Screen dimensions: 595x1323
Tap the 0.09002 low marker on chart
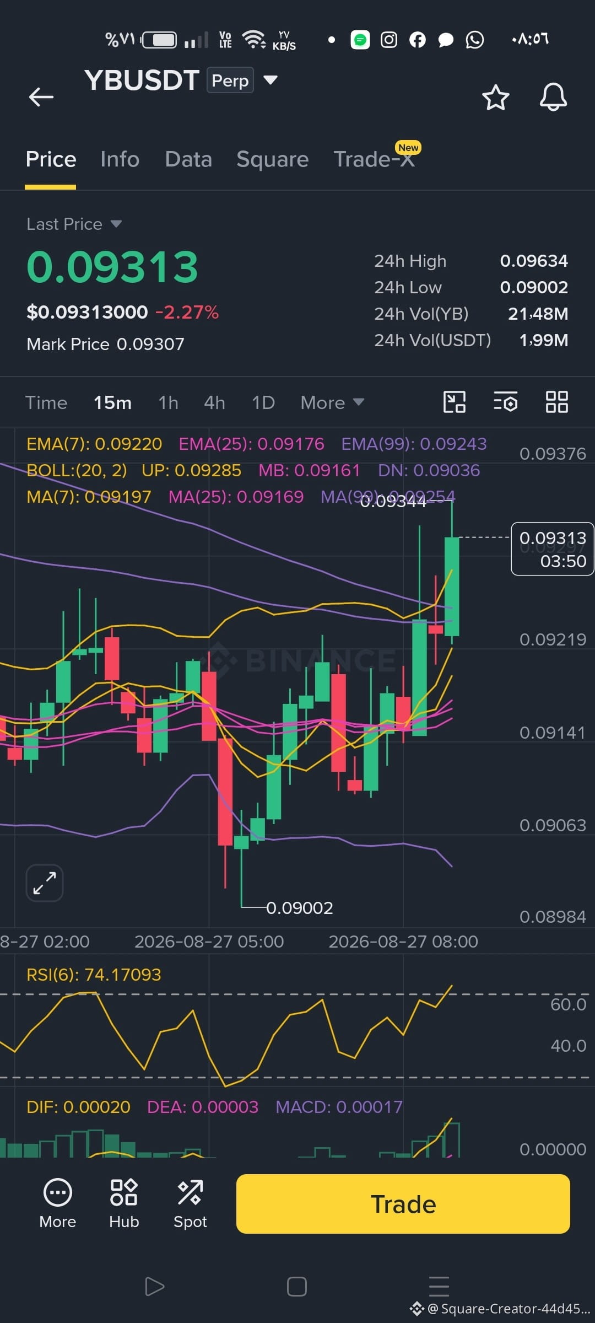point(300,908)
